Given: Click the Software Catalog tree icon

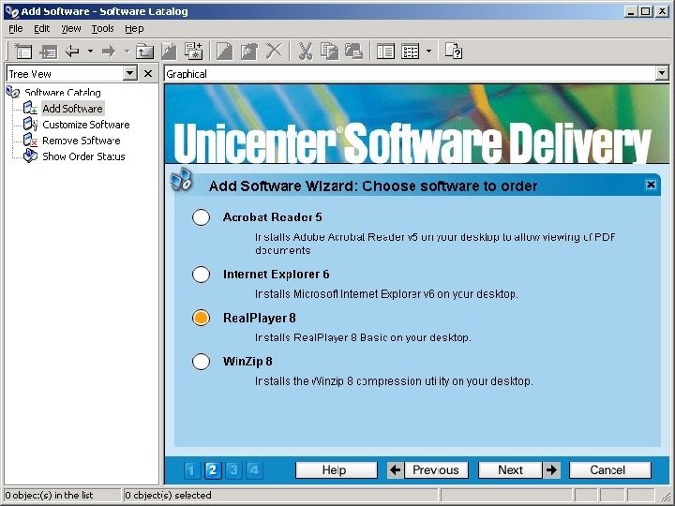Looking at the screenshot, I should point(13,92).
